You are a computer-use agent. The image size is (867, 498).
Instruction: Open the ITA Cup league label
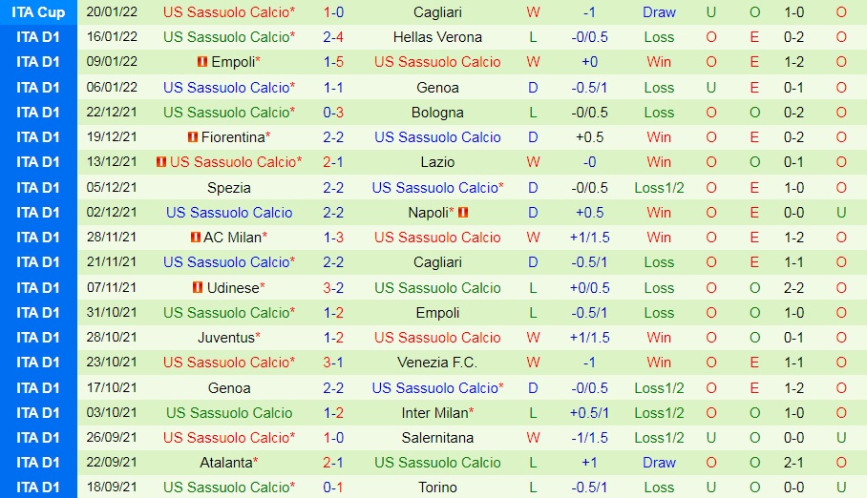[x=38, y=12]
